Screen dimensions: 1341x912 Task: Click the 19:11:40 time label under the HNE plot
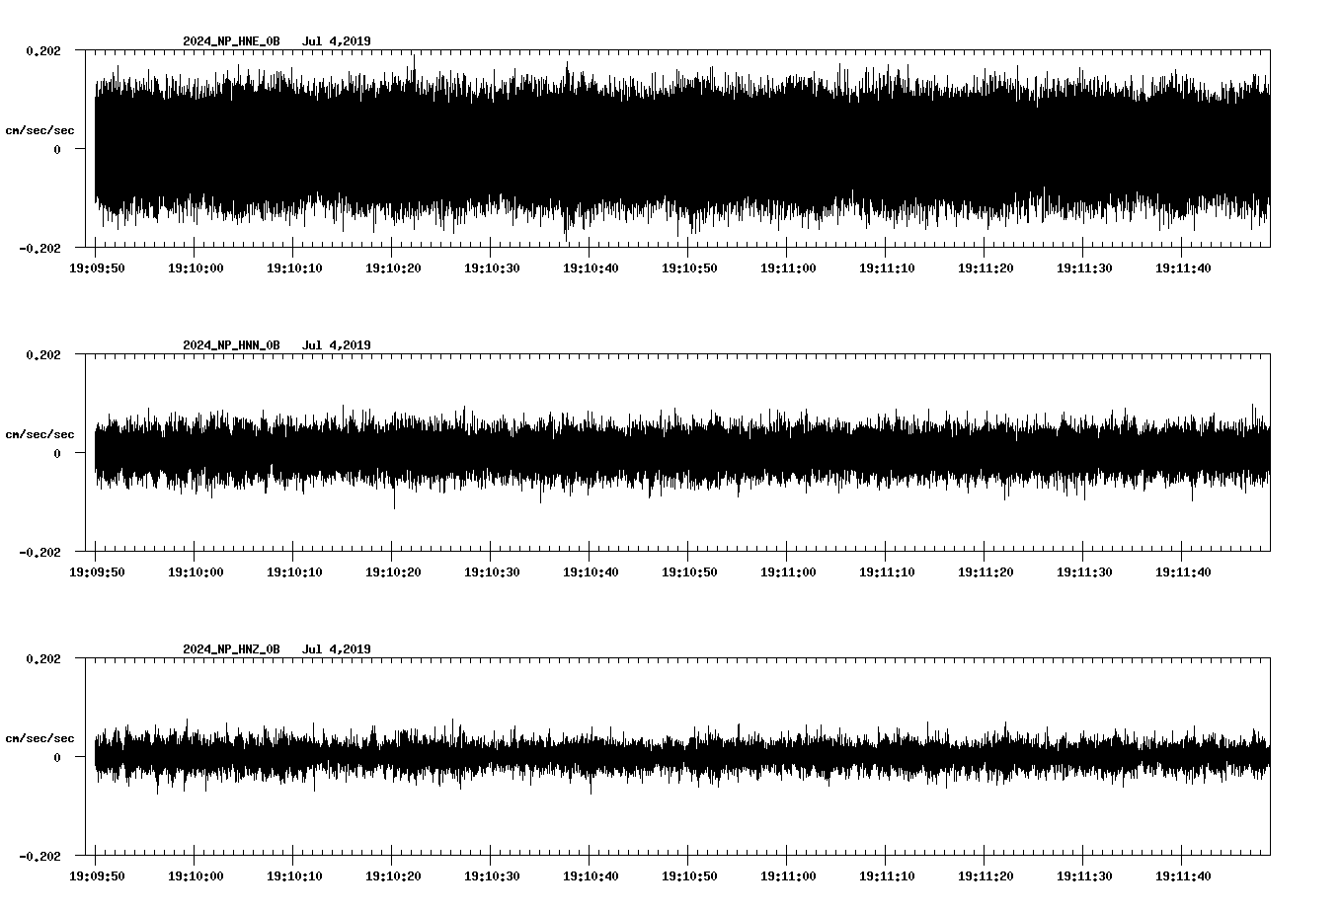1183,267
